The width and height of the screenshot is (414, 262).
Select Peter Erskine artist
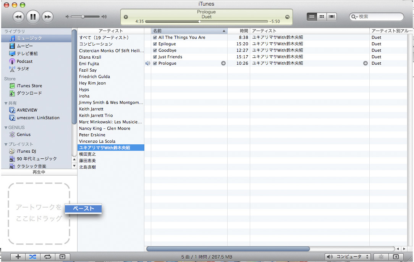(111, 135)
